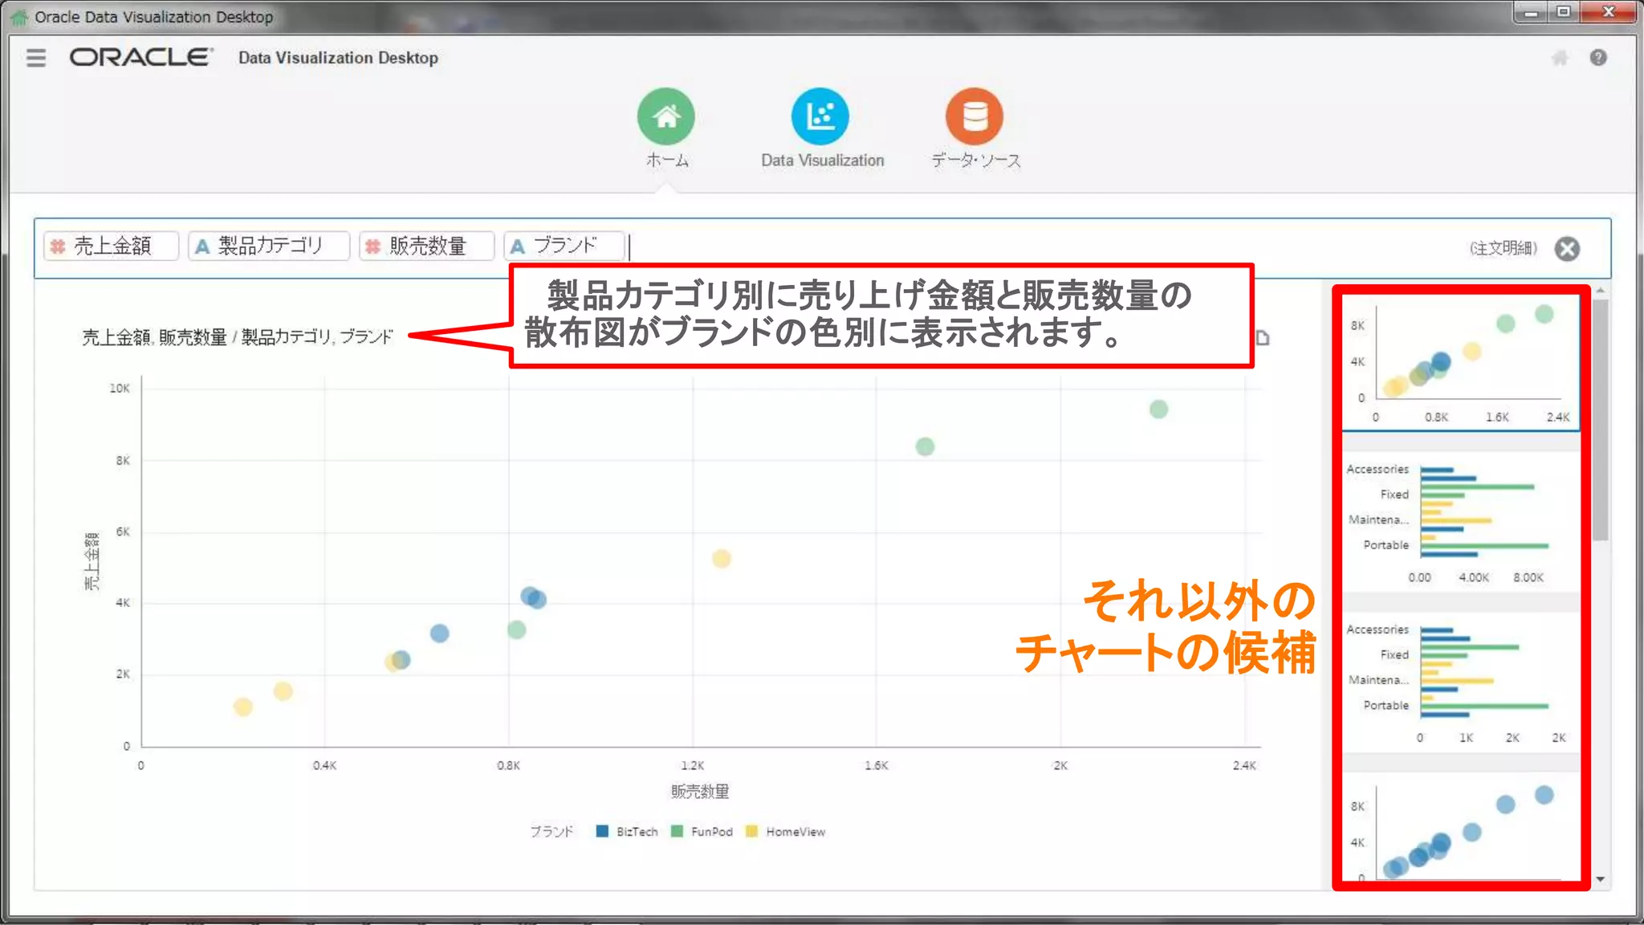Click the FunPod legend label
The height and width of the screenshot is (925, 1644).
click(711, 832)
